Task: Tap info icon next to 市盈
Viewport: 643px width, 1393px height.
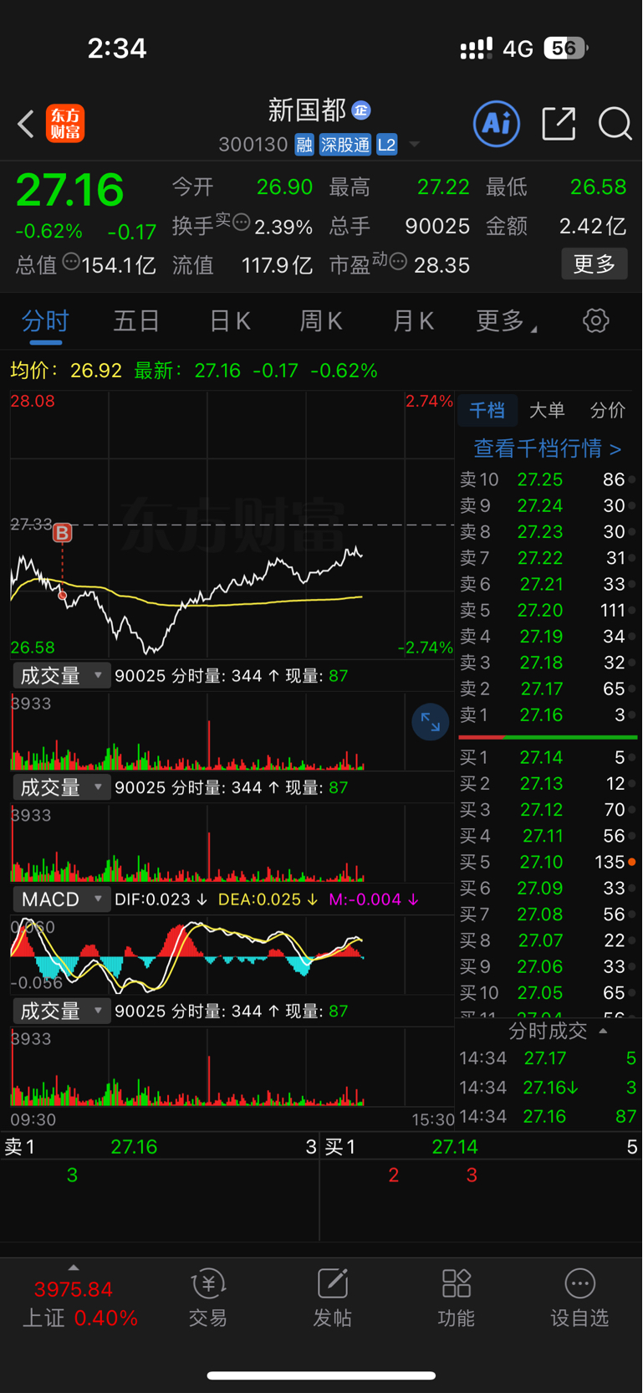Action: pos(398,261)
